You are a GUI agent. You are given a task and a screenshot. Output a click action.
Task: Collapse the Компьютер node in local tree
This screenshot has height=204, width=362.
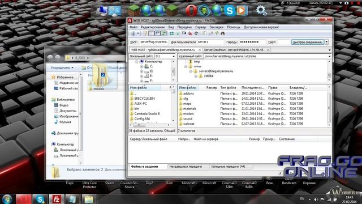tap(136, 62)
